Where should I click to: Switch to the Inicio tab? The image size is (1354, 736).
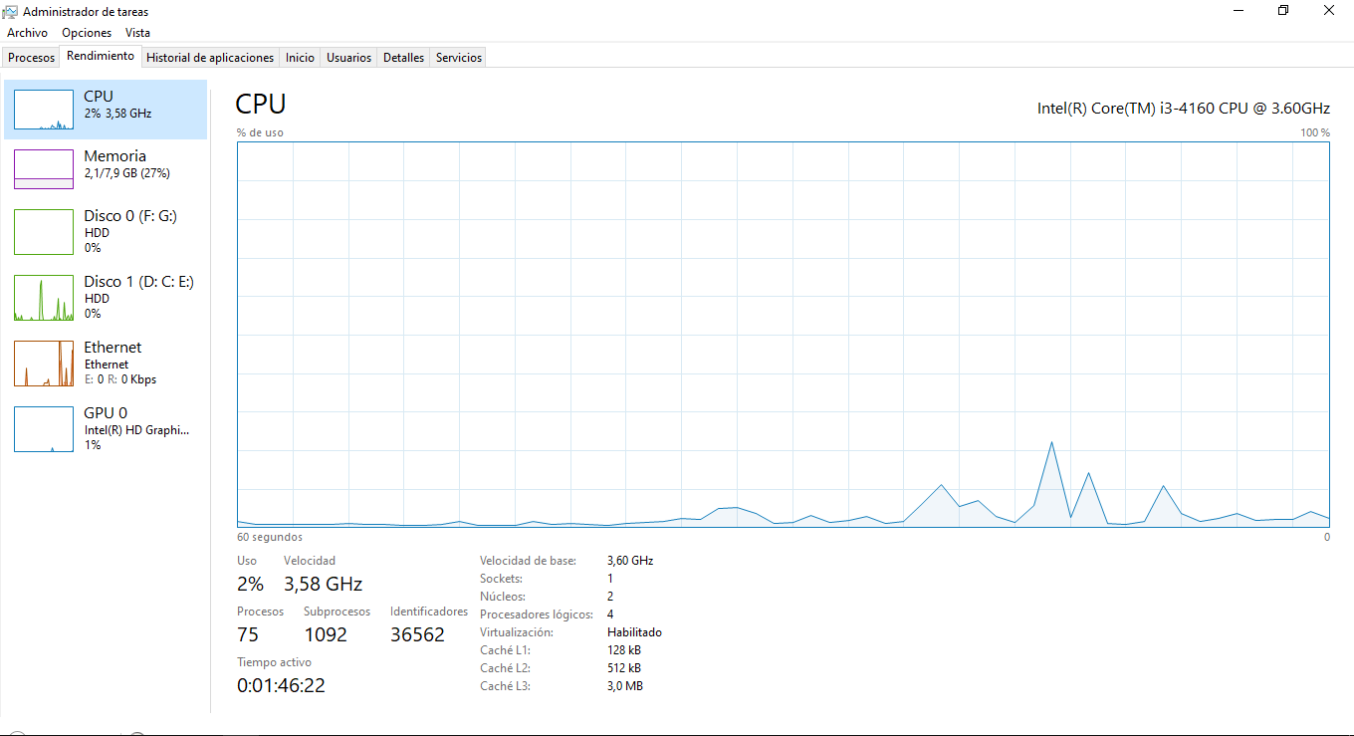[x=300, y=58]
